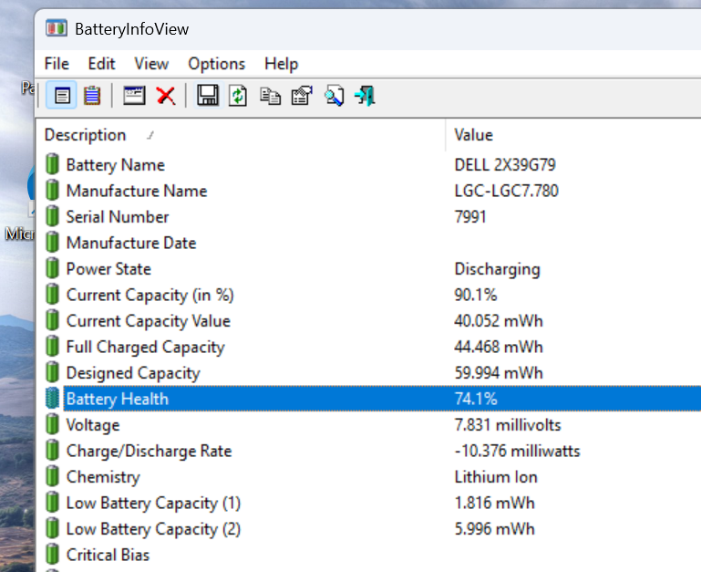
Task: Click the Discharging value
Action: click(x=497, y=269)
